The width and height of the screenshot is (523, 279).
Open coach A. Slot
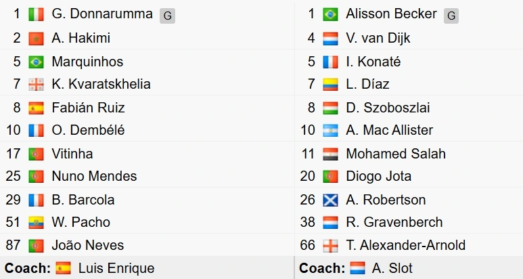[x=392, y=268]
